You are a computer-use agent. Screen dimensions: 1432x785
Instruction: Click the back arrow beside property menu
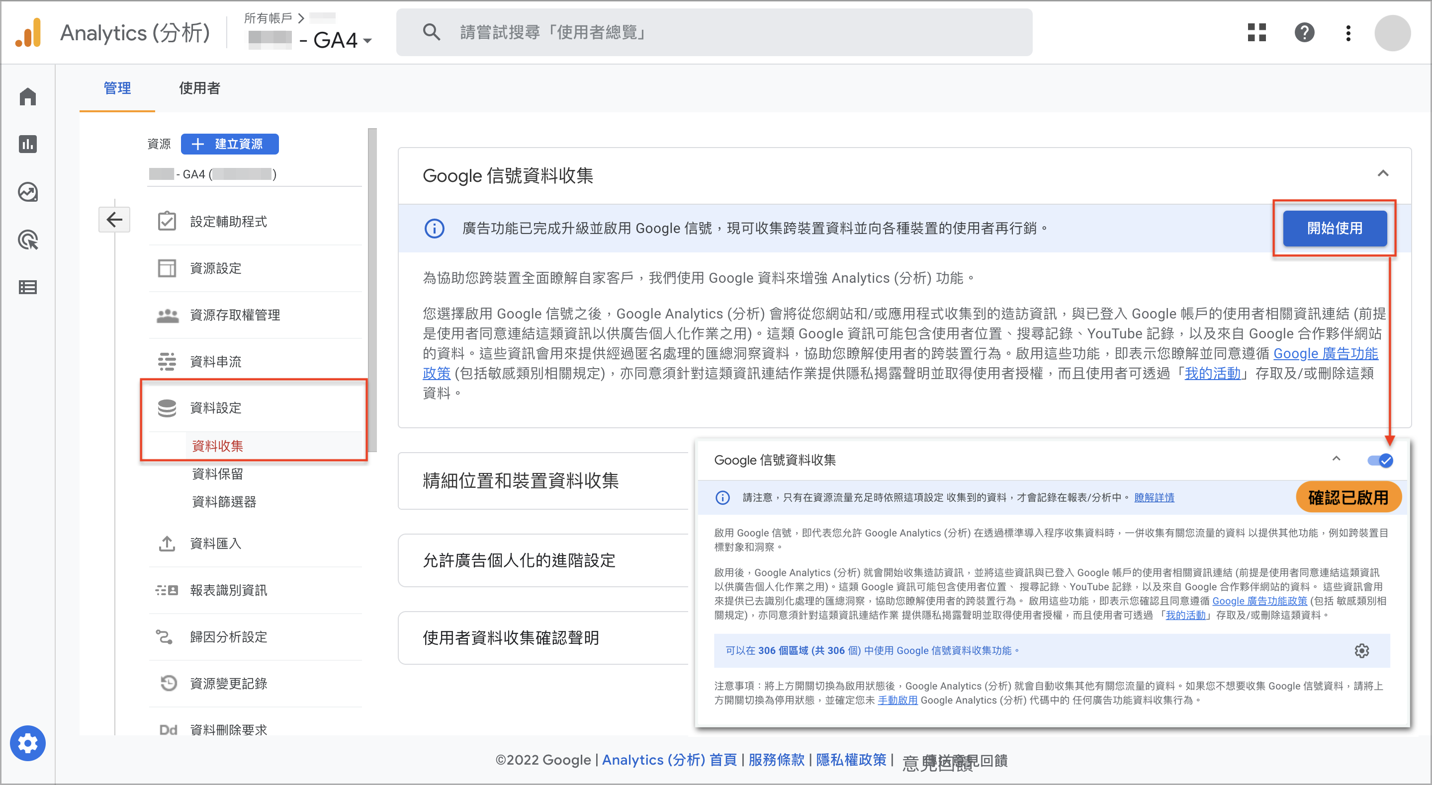pos(114,220)
